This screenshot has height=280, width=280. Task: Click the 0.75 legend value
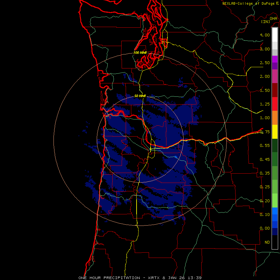[x=265, y=132]
